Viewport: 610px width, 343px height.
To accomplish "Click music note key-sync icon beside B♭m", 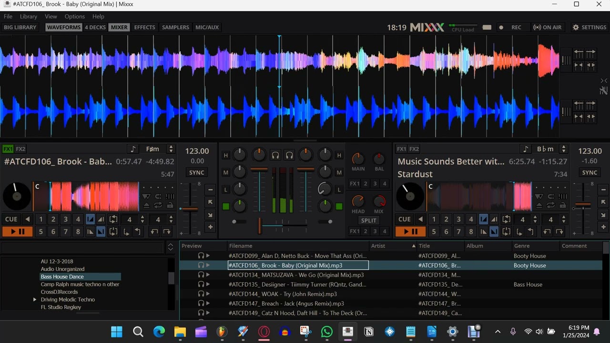I will [526, 149].
